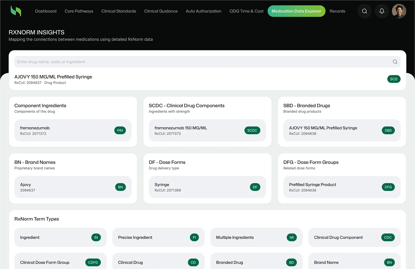Navigate to Records
The image size is (415, 269).
click(x=337, y=11)
